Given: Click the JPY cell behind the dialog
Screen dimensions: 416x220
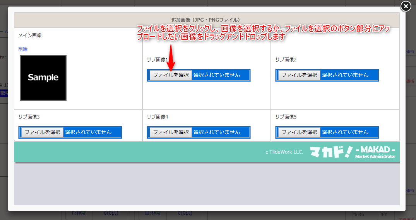Looking at the screenshot, I should point(383,213).
